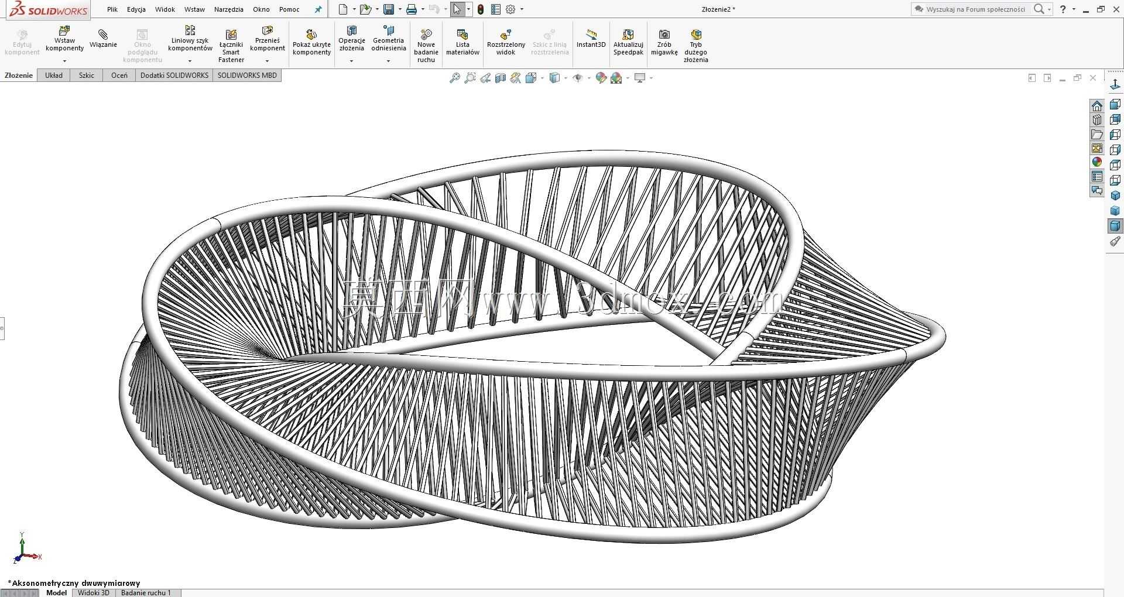Open the Edycja menu

coord(136,9)
